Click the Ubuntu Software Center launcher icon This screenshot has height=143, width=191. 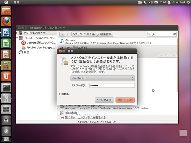pyautogui.click(x=6, y=65)
